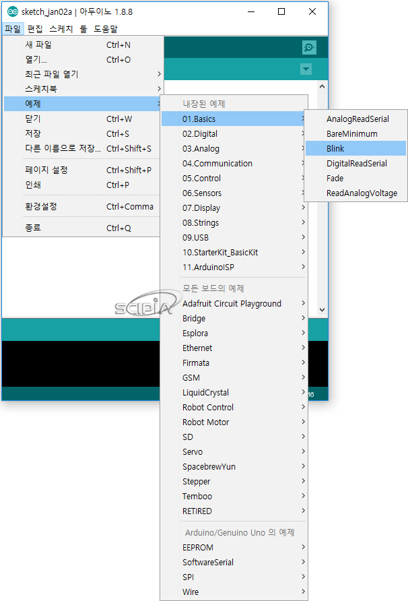Open the 스케치 menu
408x601 pixels.
point(61,29)
